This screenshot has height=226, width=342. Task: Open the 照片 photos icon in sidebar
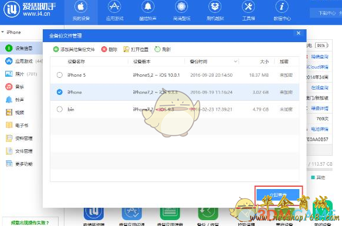tap(9, 74)
